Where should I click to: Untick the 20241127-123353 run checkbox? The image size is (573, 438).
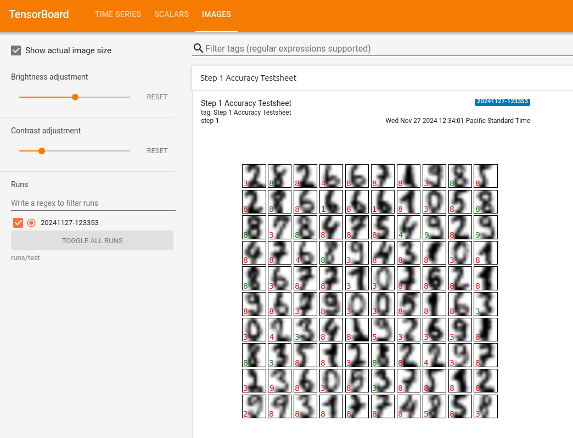(x=18, y=222)
